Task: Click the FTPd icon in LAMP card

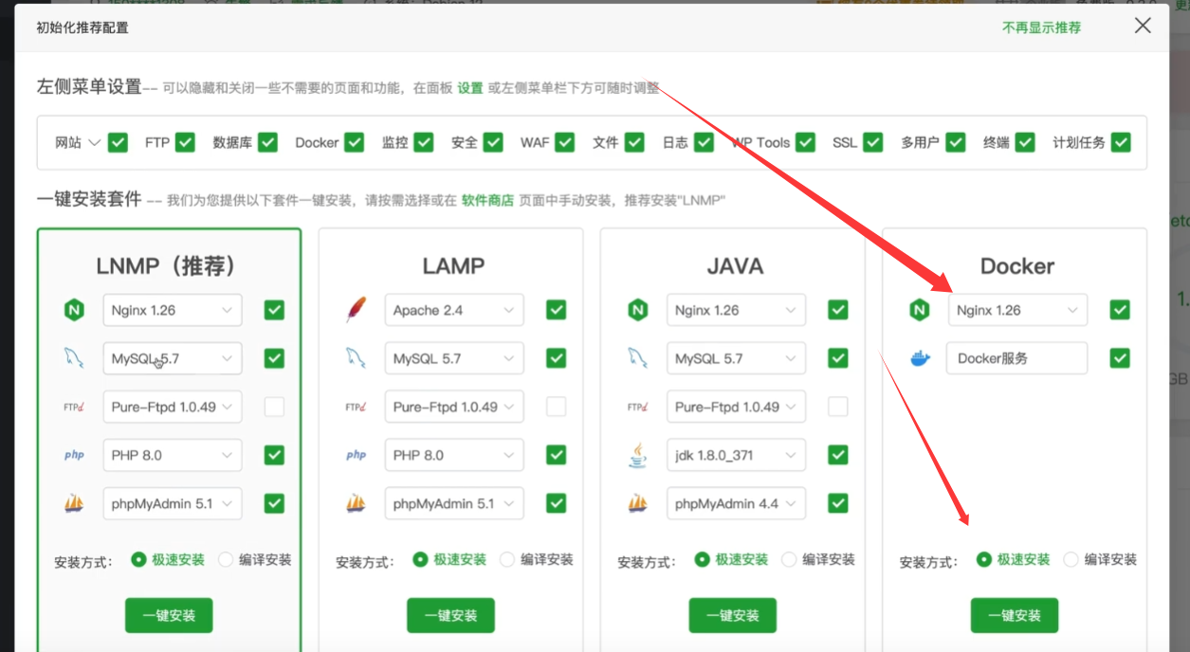Action: [356, 407]
